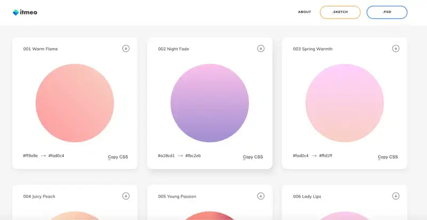
Task: Click the #ff9a9e hex code
Action: point(30,156)
